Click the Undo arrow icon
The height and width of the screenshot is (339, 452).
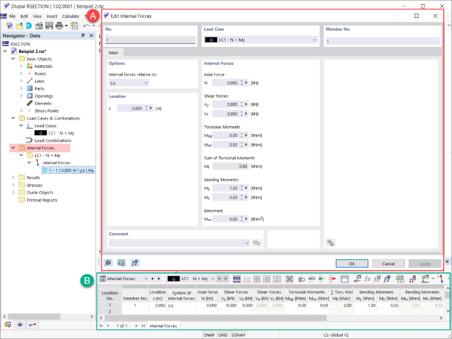(86, 26)
